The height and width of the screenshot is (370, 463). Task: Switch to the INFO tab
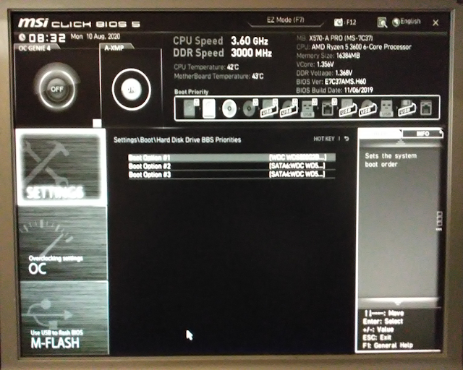click(x=422, y=134)
